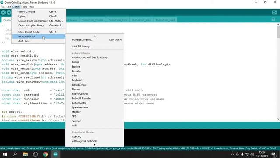Switch to DuinoCoin_Clients tab
The image size is (280, 158).
tap(92, 20)
